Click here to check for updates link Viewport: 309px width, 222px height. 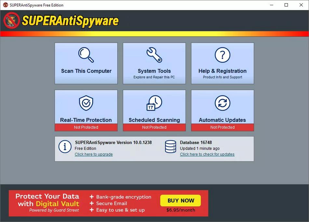tap(207, 154)
